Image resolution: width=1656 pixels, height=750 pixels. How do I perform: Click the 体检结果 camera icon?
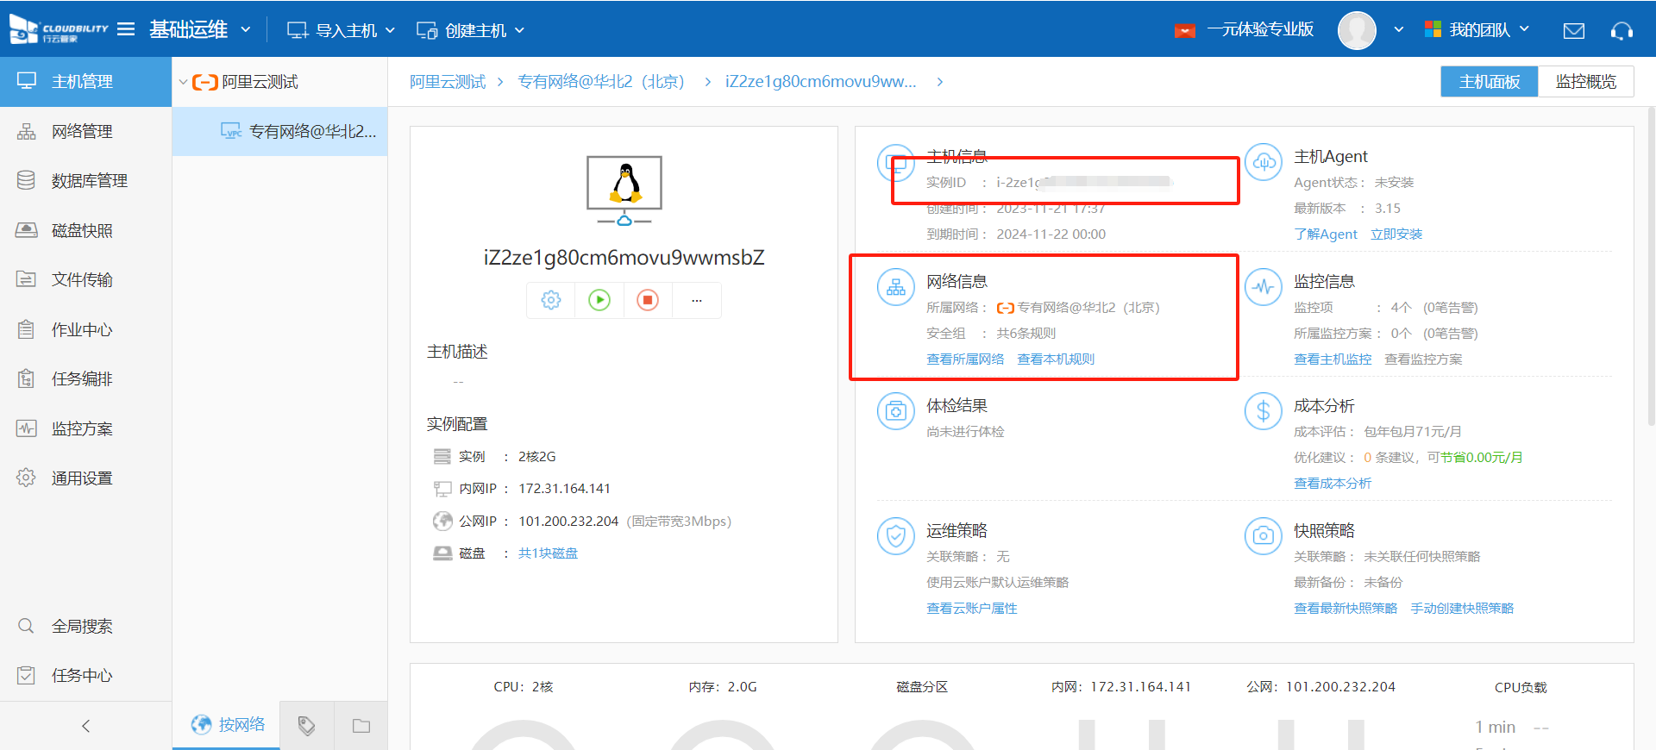[896, 411]
